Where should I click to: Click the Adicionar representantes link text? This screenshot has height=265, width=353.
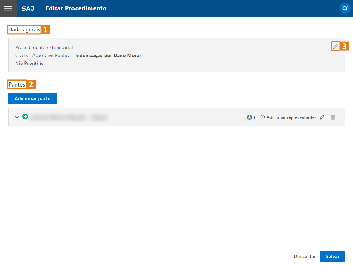click(x=291, y=117)
